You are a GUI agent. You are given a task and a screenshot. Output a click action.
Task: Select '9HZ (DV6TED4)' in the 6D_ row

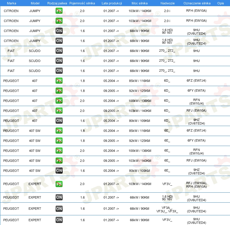[196, 122]
